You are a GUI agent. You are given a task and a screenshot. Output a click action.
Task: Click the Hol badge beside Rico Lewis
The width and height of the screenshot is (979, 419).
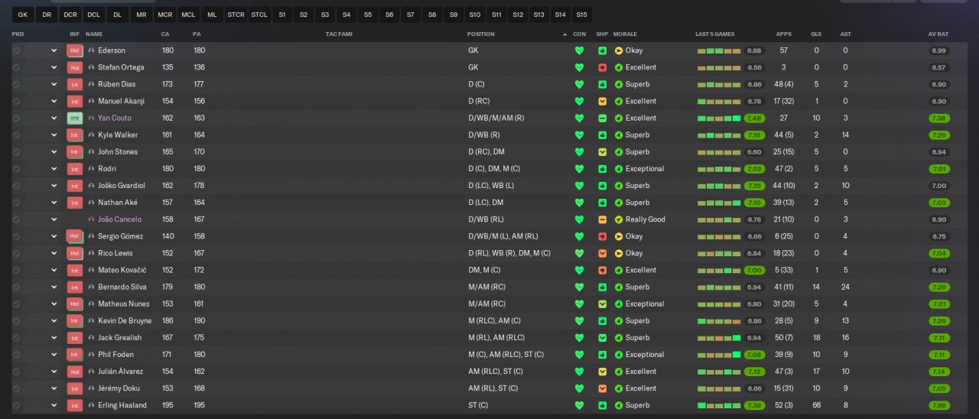[74, 253]
